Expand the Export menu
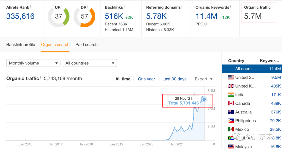This screenshot has width=282, height=149. coord(204,79)
